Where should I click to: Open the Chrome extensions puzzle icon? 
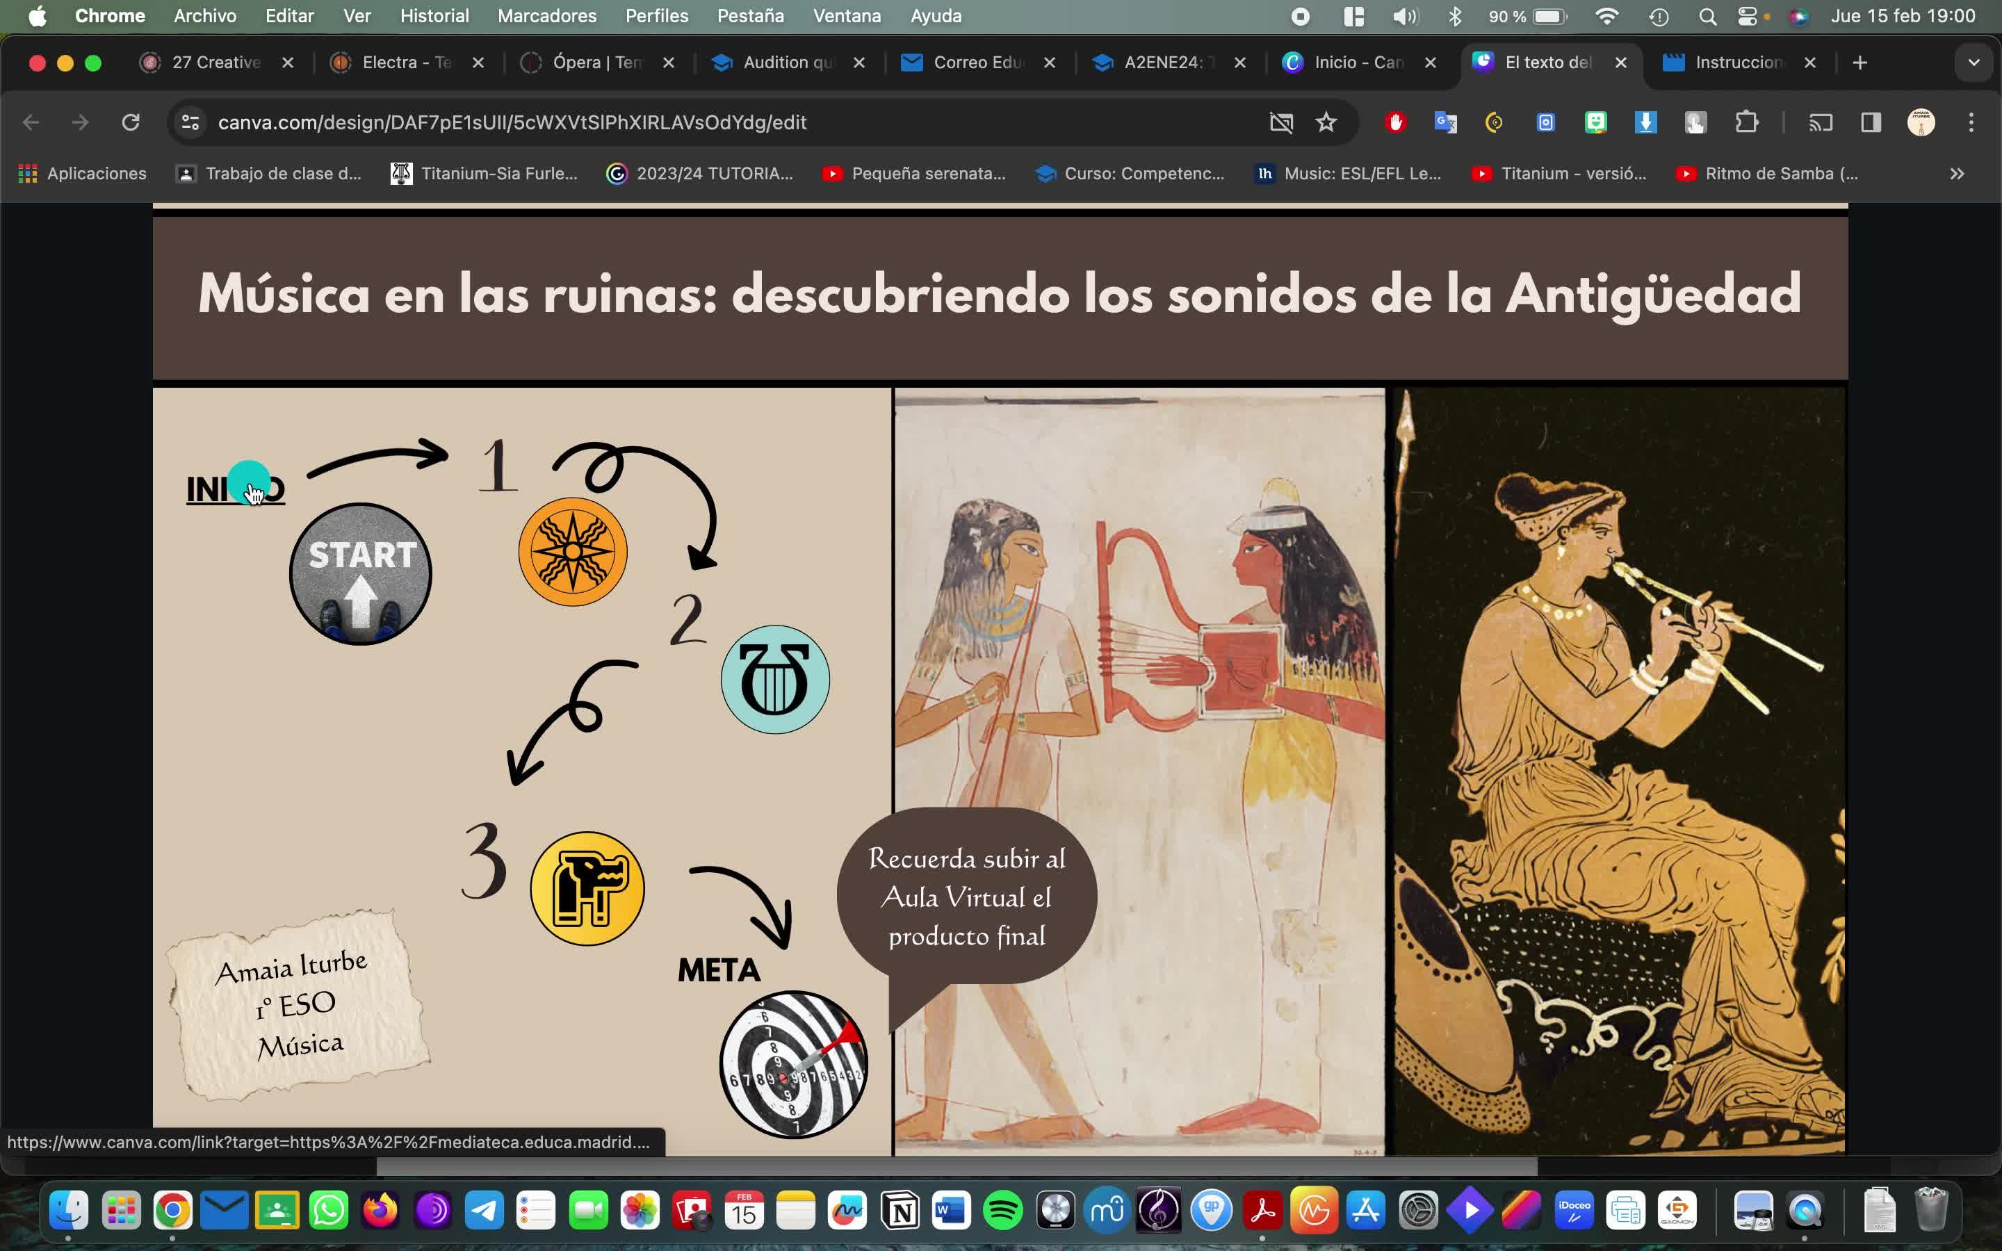coord(1746,122)
